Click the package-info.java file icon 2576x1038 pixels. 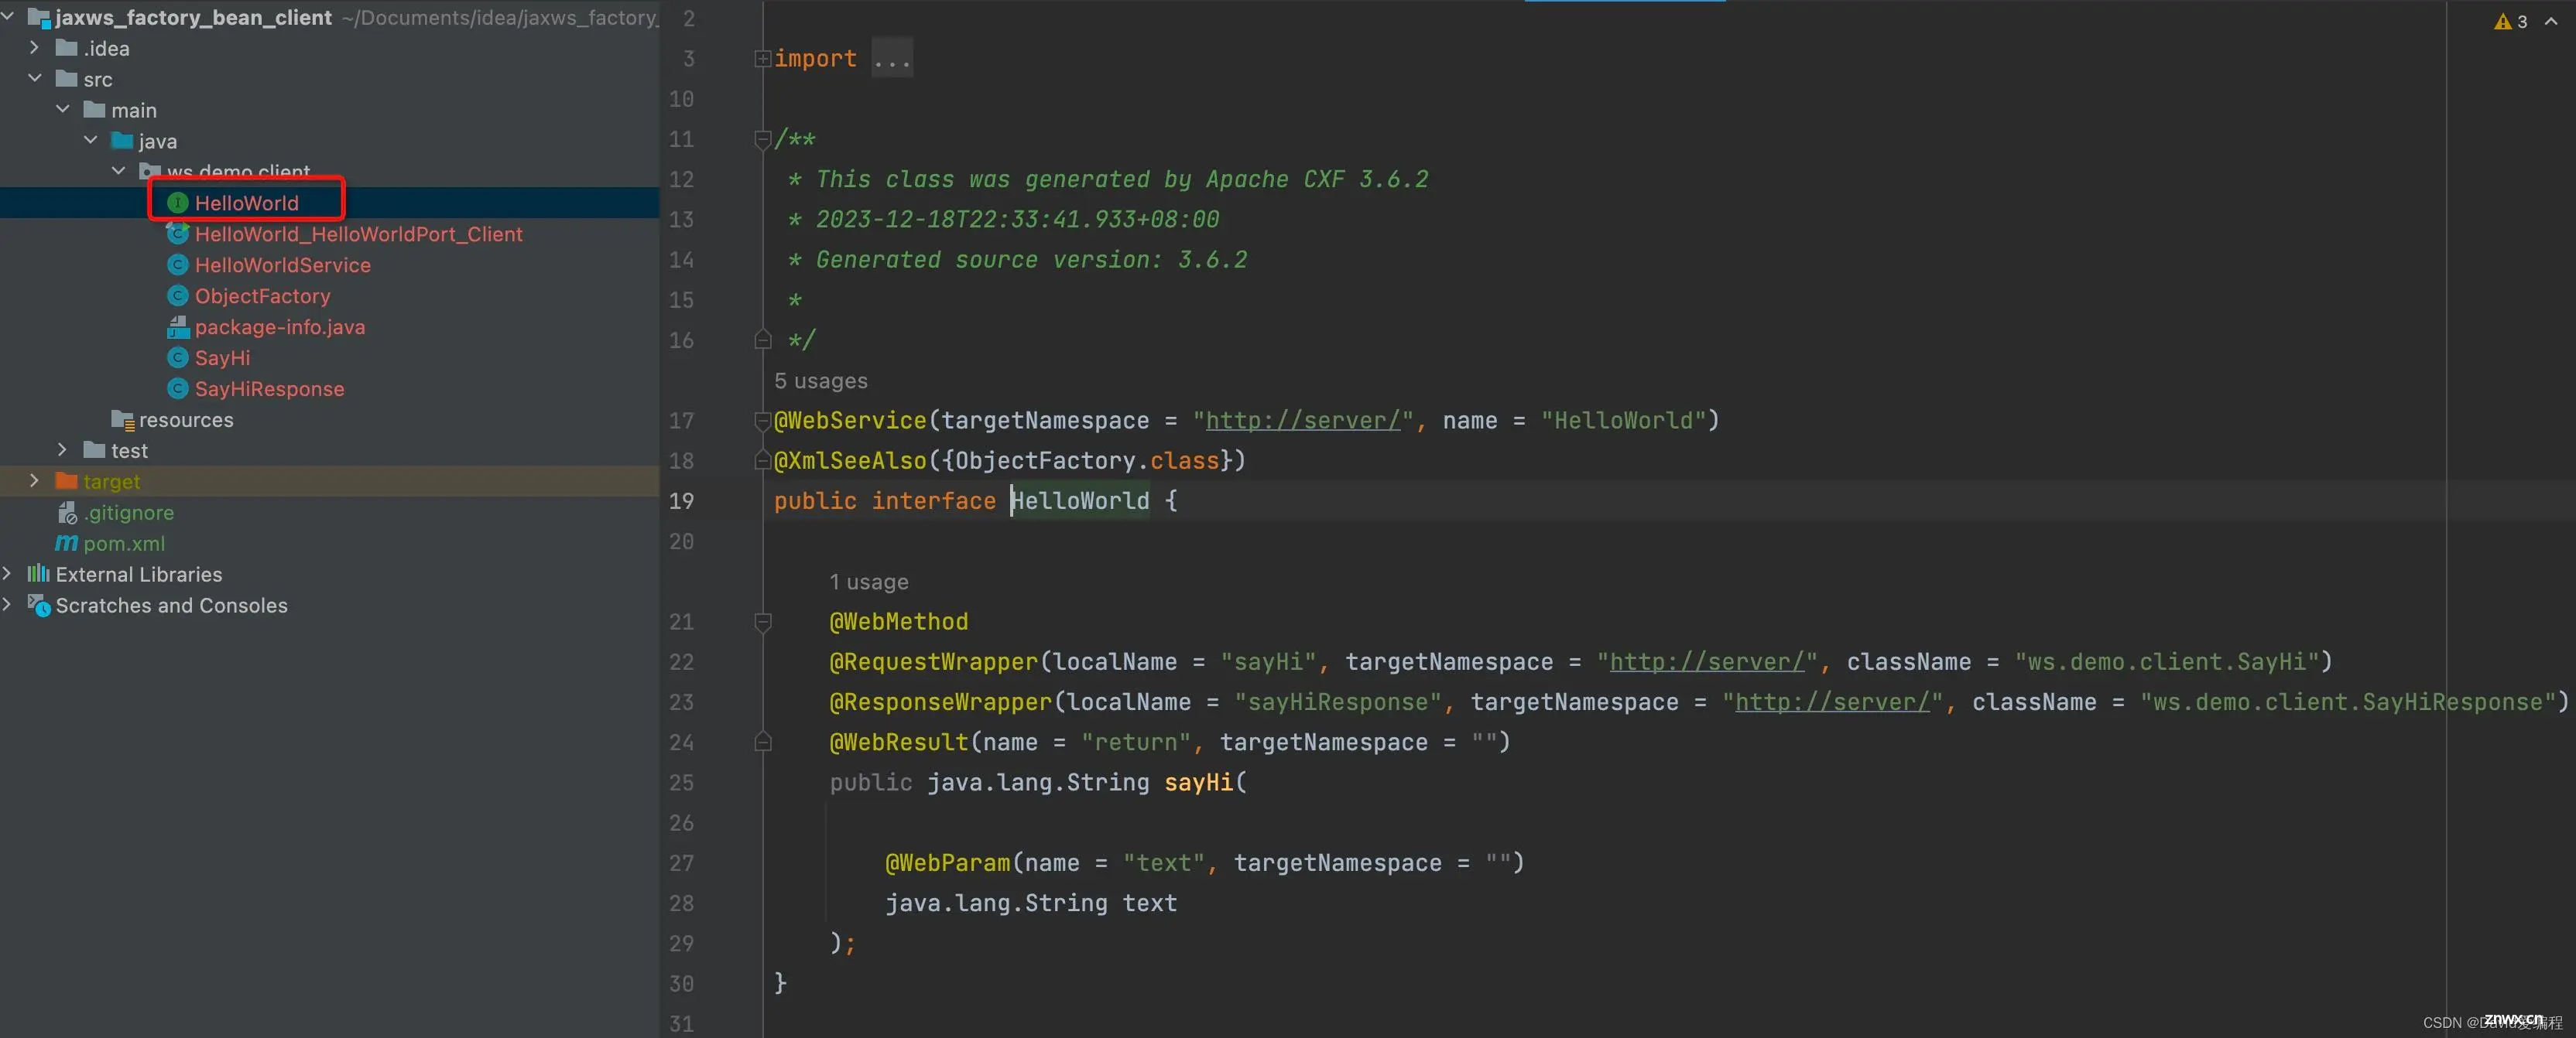(178, 326)
